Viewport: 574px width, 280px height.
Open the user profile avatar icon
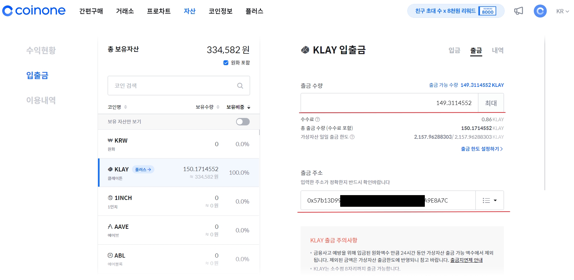(540, 11)
